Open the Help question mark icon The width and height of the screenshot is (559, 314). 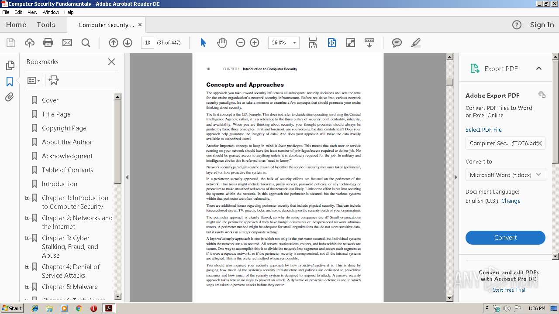[517, 25]
